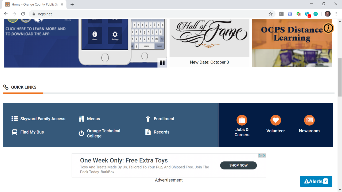The width and height of the screenshot is (342, 192).
Task: Click the Shop Now ad button
Action: point(238,165)
